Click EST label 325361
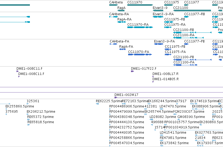 point(33,101)
